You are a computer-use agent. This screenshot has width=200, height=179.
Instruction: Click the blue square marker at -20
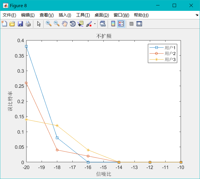coord(26,46)
